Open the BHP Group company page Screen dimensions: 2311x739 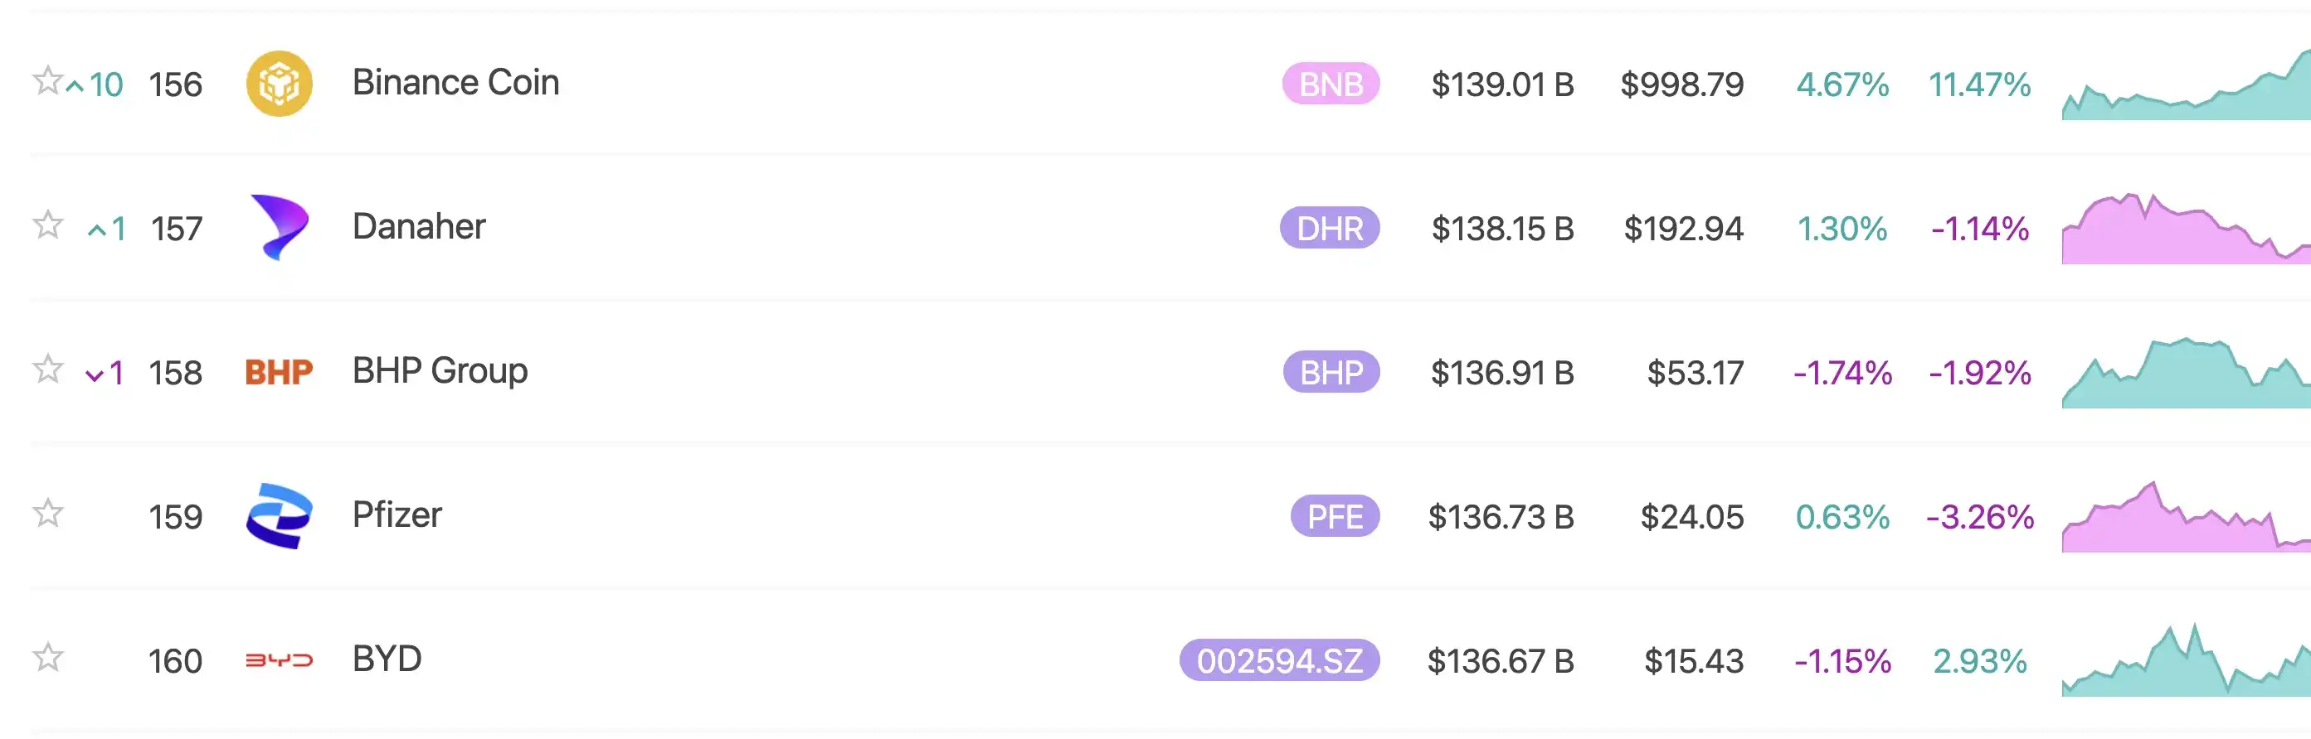[x=440, y=371]
